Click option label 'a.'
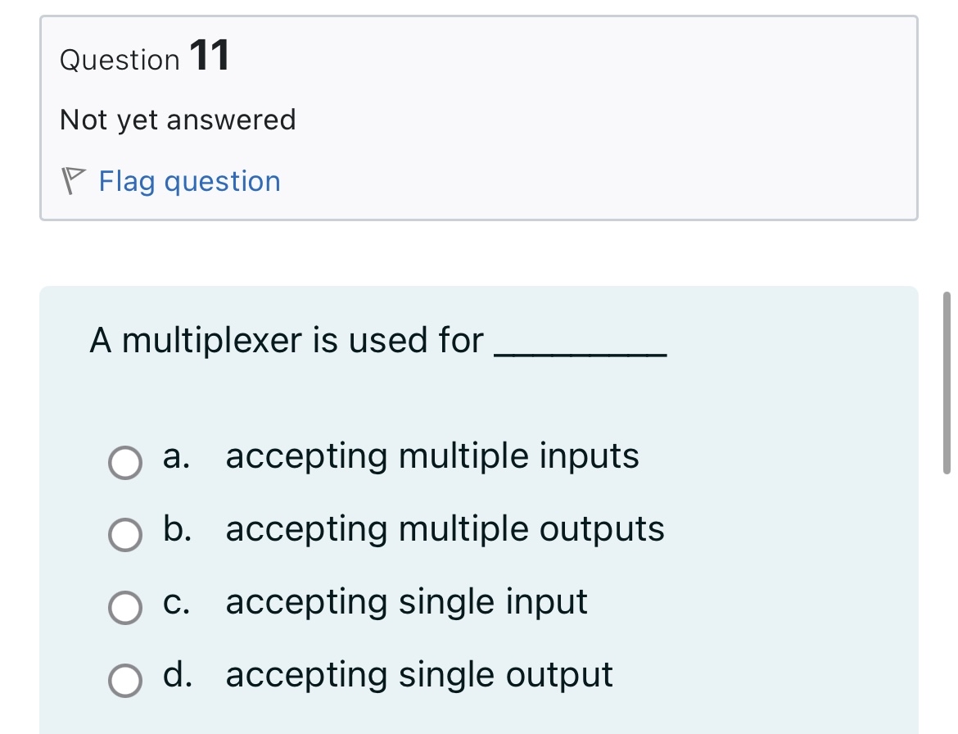The height and width of the screenshot is (734, 958). (x=174, y=457)
